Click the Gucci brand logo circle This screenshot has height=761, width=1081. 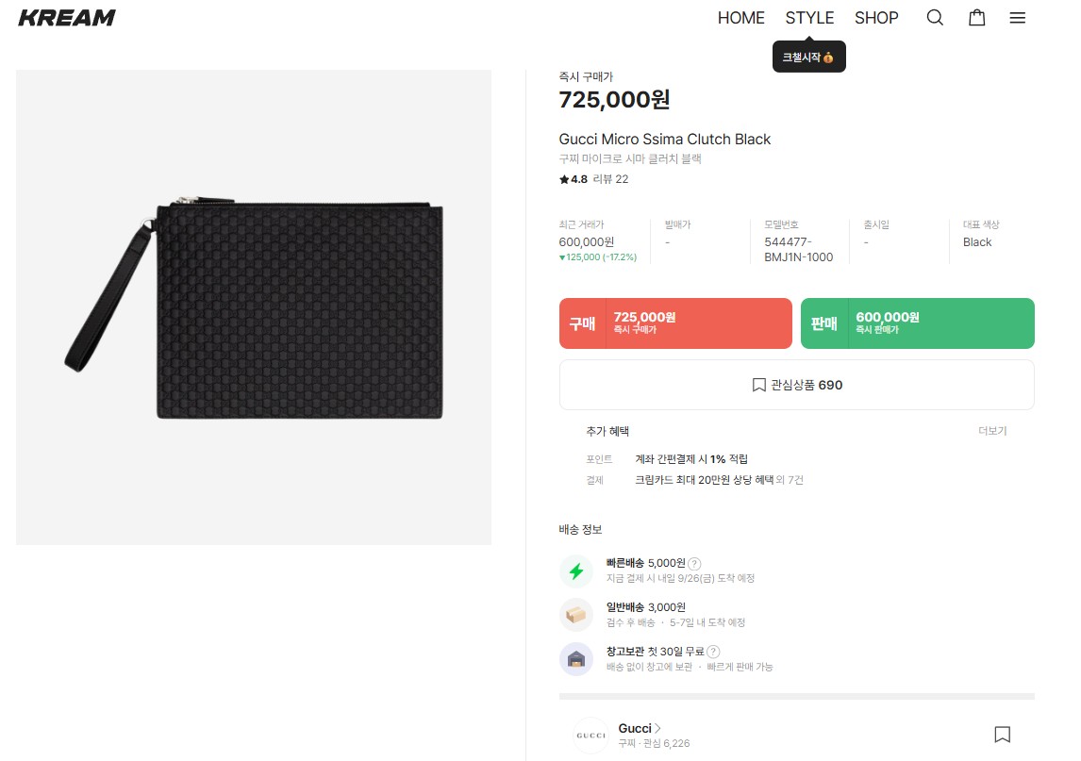tap(591, 736)
